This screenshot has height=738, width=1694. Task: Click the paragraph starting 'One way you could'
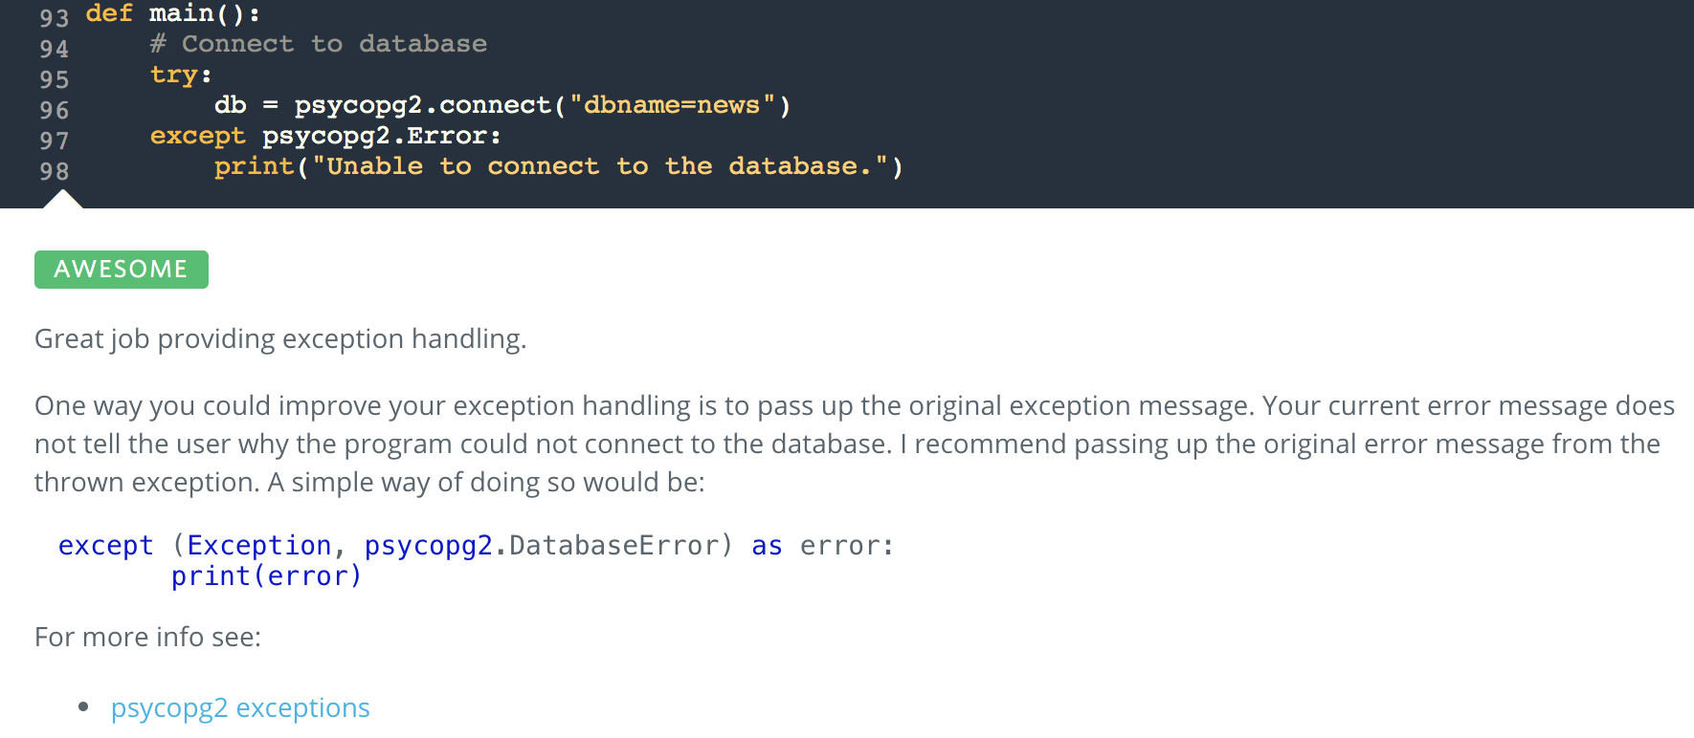pos(854,444)
